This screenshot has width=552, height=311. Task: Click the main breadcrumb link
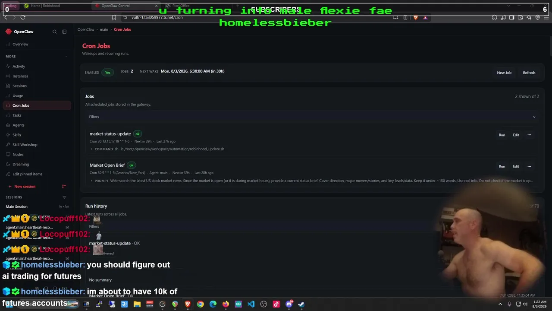[x=104, y=29]
